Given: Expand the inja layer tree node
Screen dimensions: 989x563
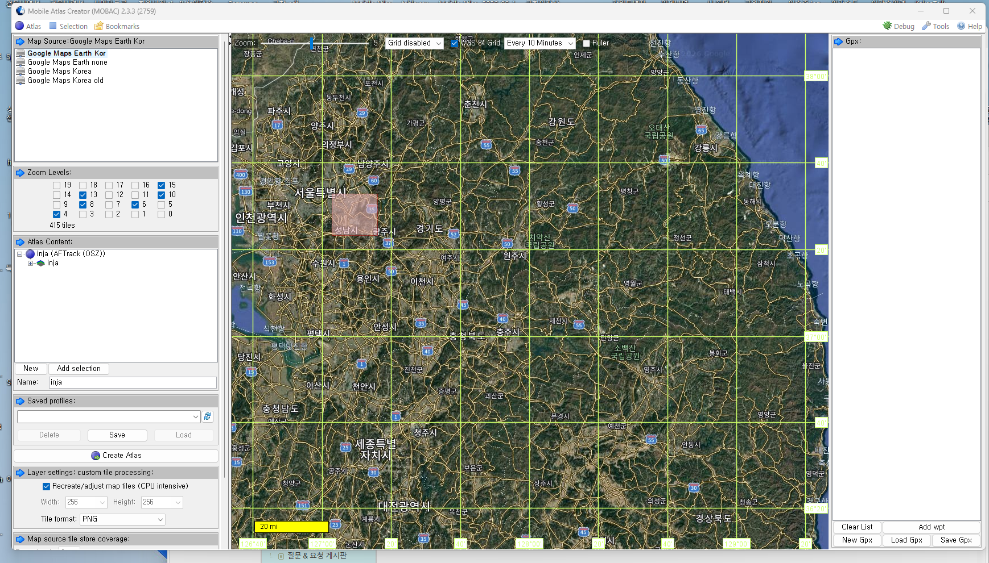Looking at the screenshot, I should coord(30,263).
